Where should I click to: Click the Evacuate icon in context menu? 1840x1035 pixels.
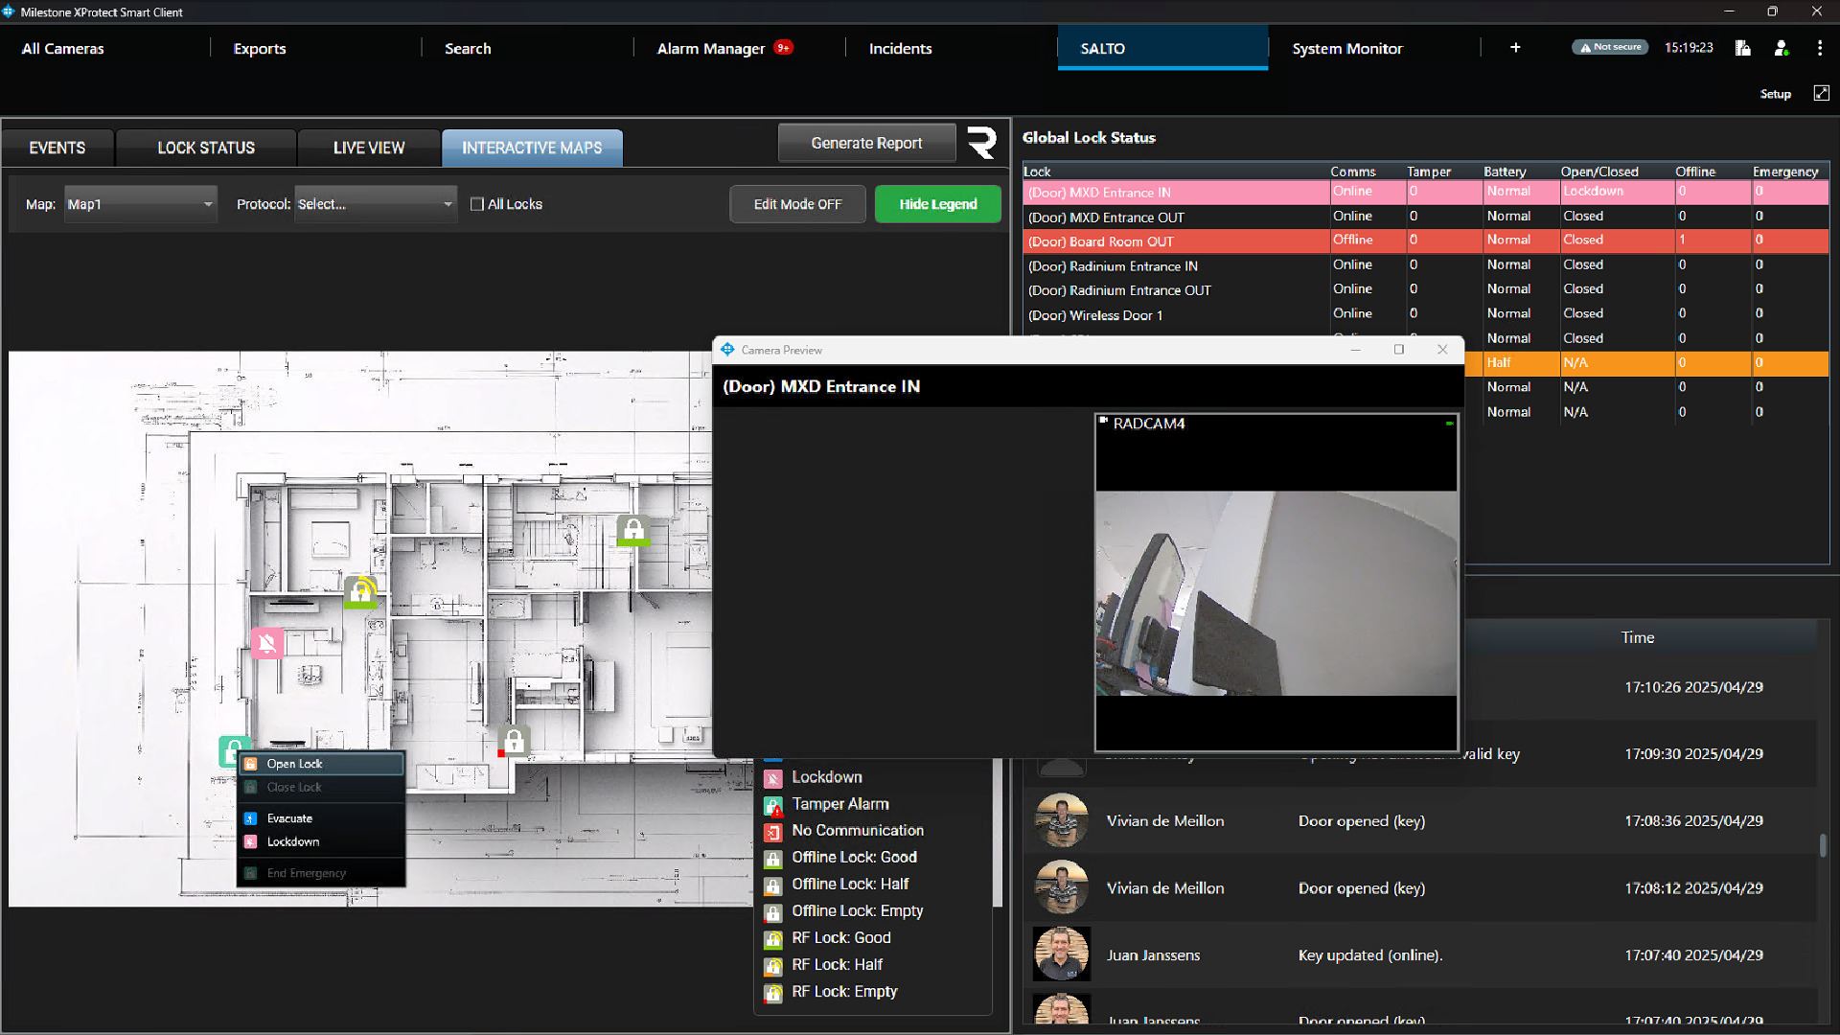tap(250, 818)
